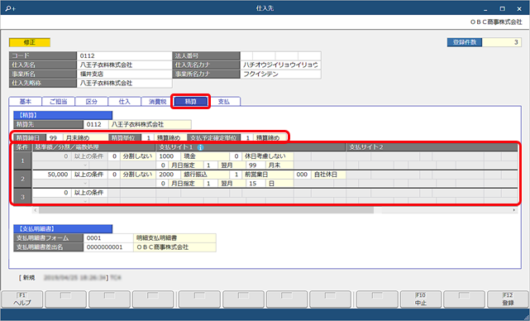Click the 15 day value in condition 2
This screenshot has width=530, height=321.
(255, 184)
